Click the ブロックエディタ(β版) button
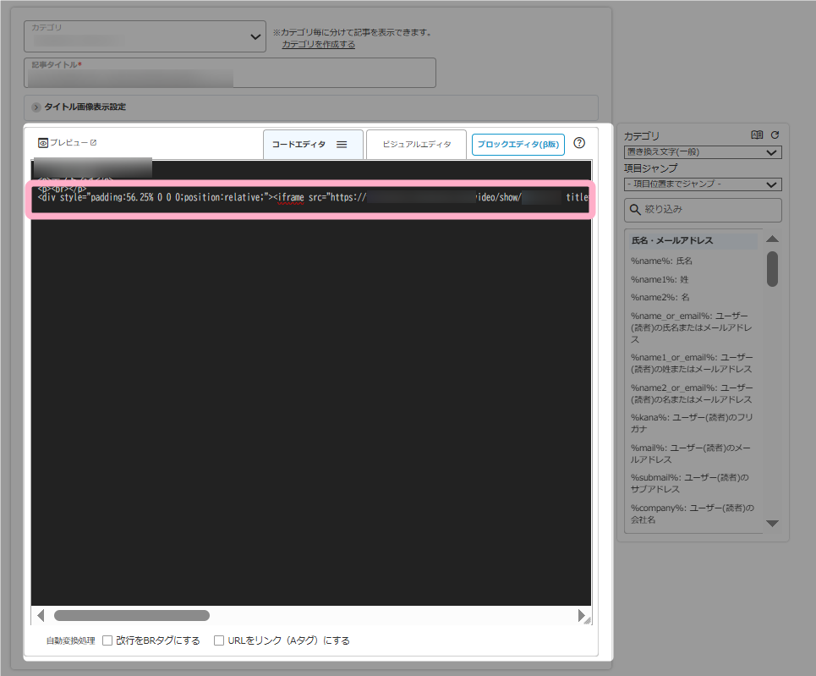The image size is (816, 676). pos(518,145)
